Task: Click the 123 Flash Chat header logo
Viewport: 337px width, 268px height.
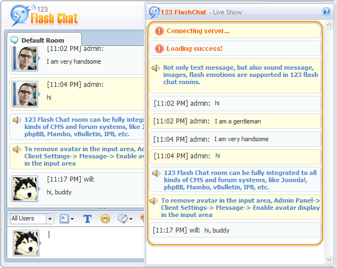Action: pos(44,17)
